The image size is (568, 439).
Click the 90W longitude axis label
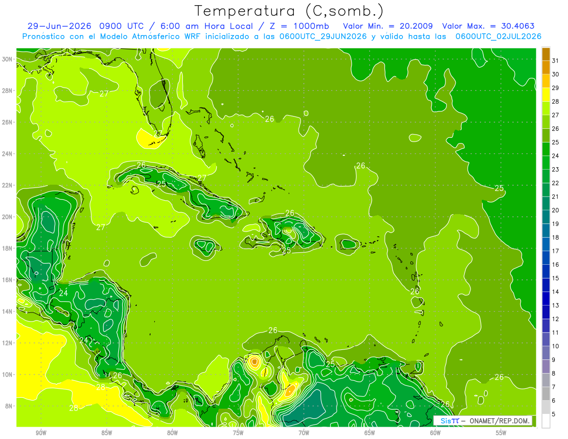pos(41,433)
